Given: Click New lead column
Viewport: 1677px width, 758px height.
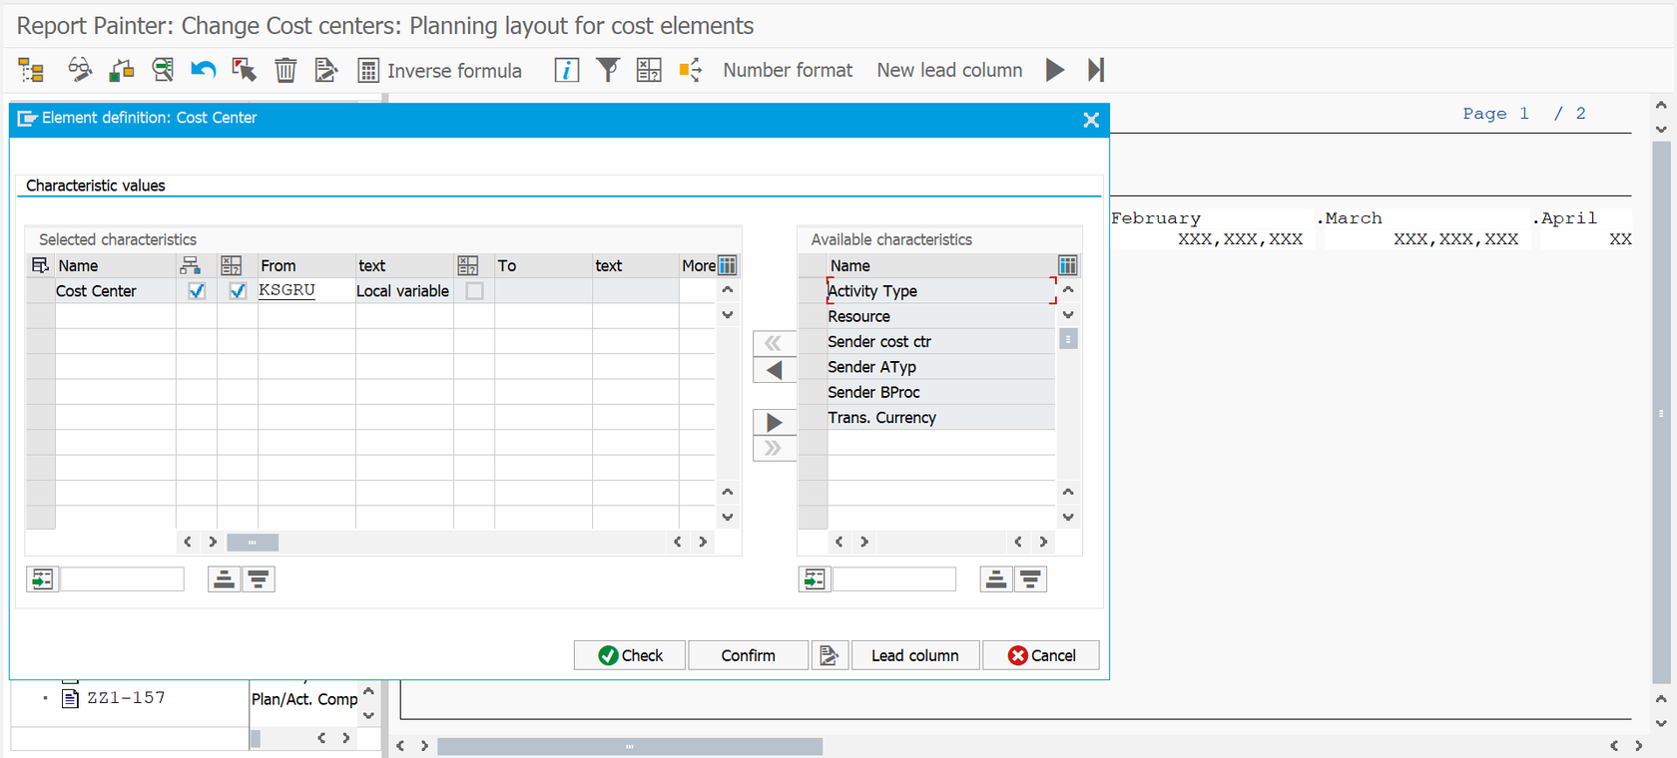Looking at the screenshot, I should click(949, 70).
